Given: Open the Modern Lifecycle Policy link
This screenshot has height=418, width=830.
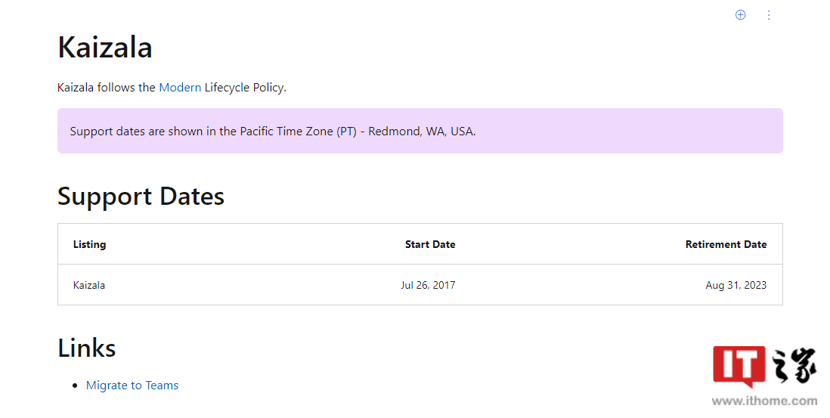Looking at the screenshot, I should pos(180,88).
